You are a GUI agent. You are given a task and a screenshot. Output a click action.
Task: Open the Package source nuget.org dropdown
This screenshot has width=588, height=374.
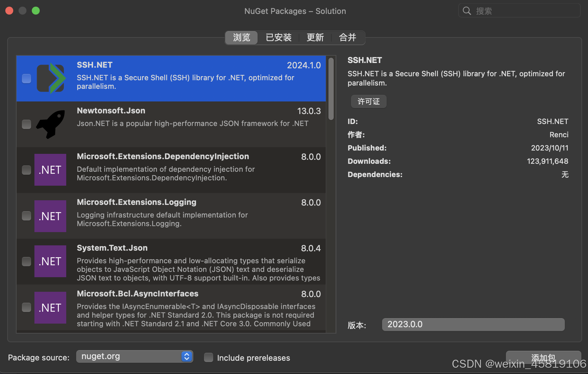point(135,356)
